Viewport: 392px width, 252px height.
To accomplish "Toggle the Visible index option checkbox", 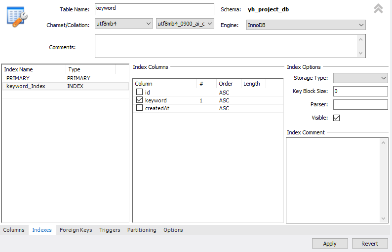I will 337,118.
